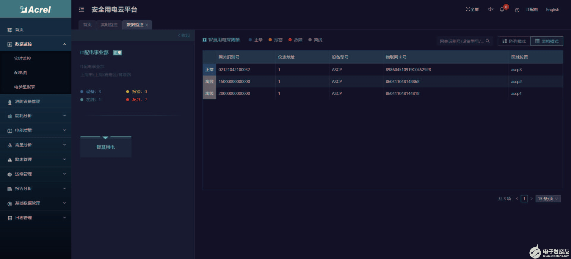The width and height of the screenshot is (571, 259).
Task: Click the 需量分析 sidebar icon
Action: point(10,145)
